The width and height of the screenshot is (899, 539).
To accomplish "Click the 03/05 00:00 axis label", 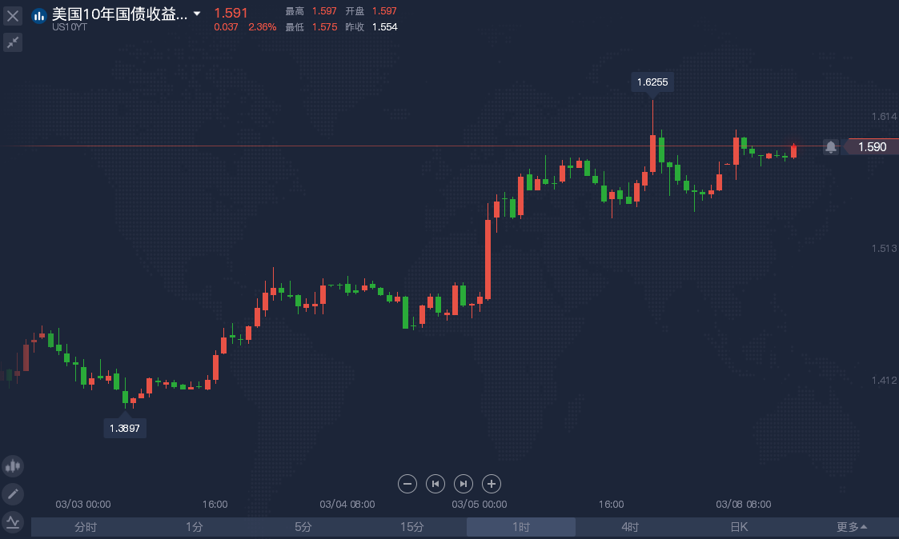I will click(480, 504).
